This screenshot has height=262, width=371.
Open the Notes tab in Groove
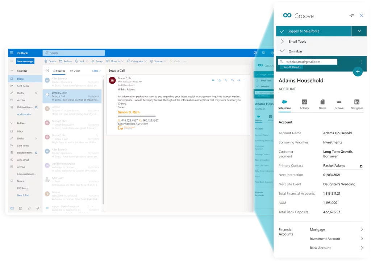(322, 105)
